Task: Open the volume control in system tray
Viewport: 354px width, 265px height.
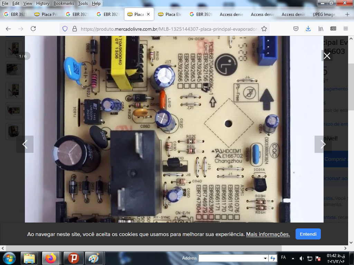Action: pos(301,258)
